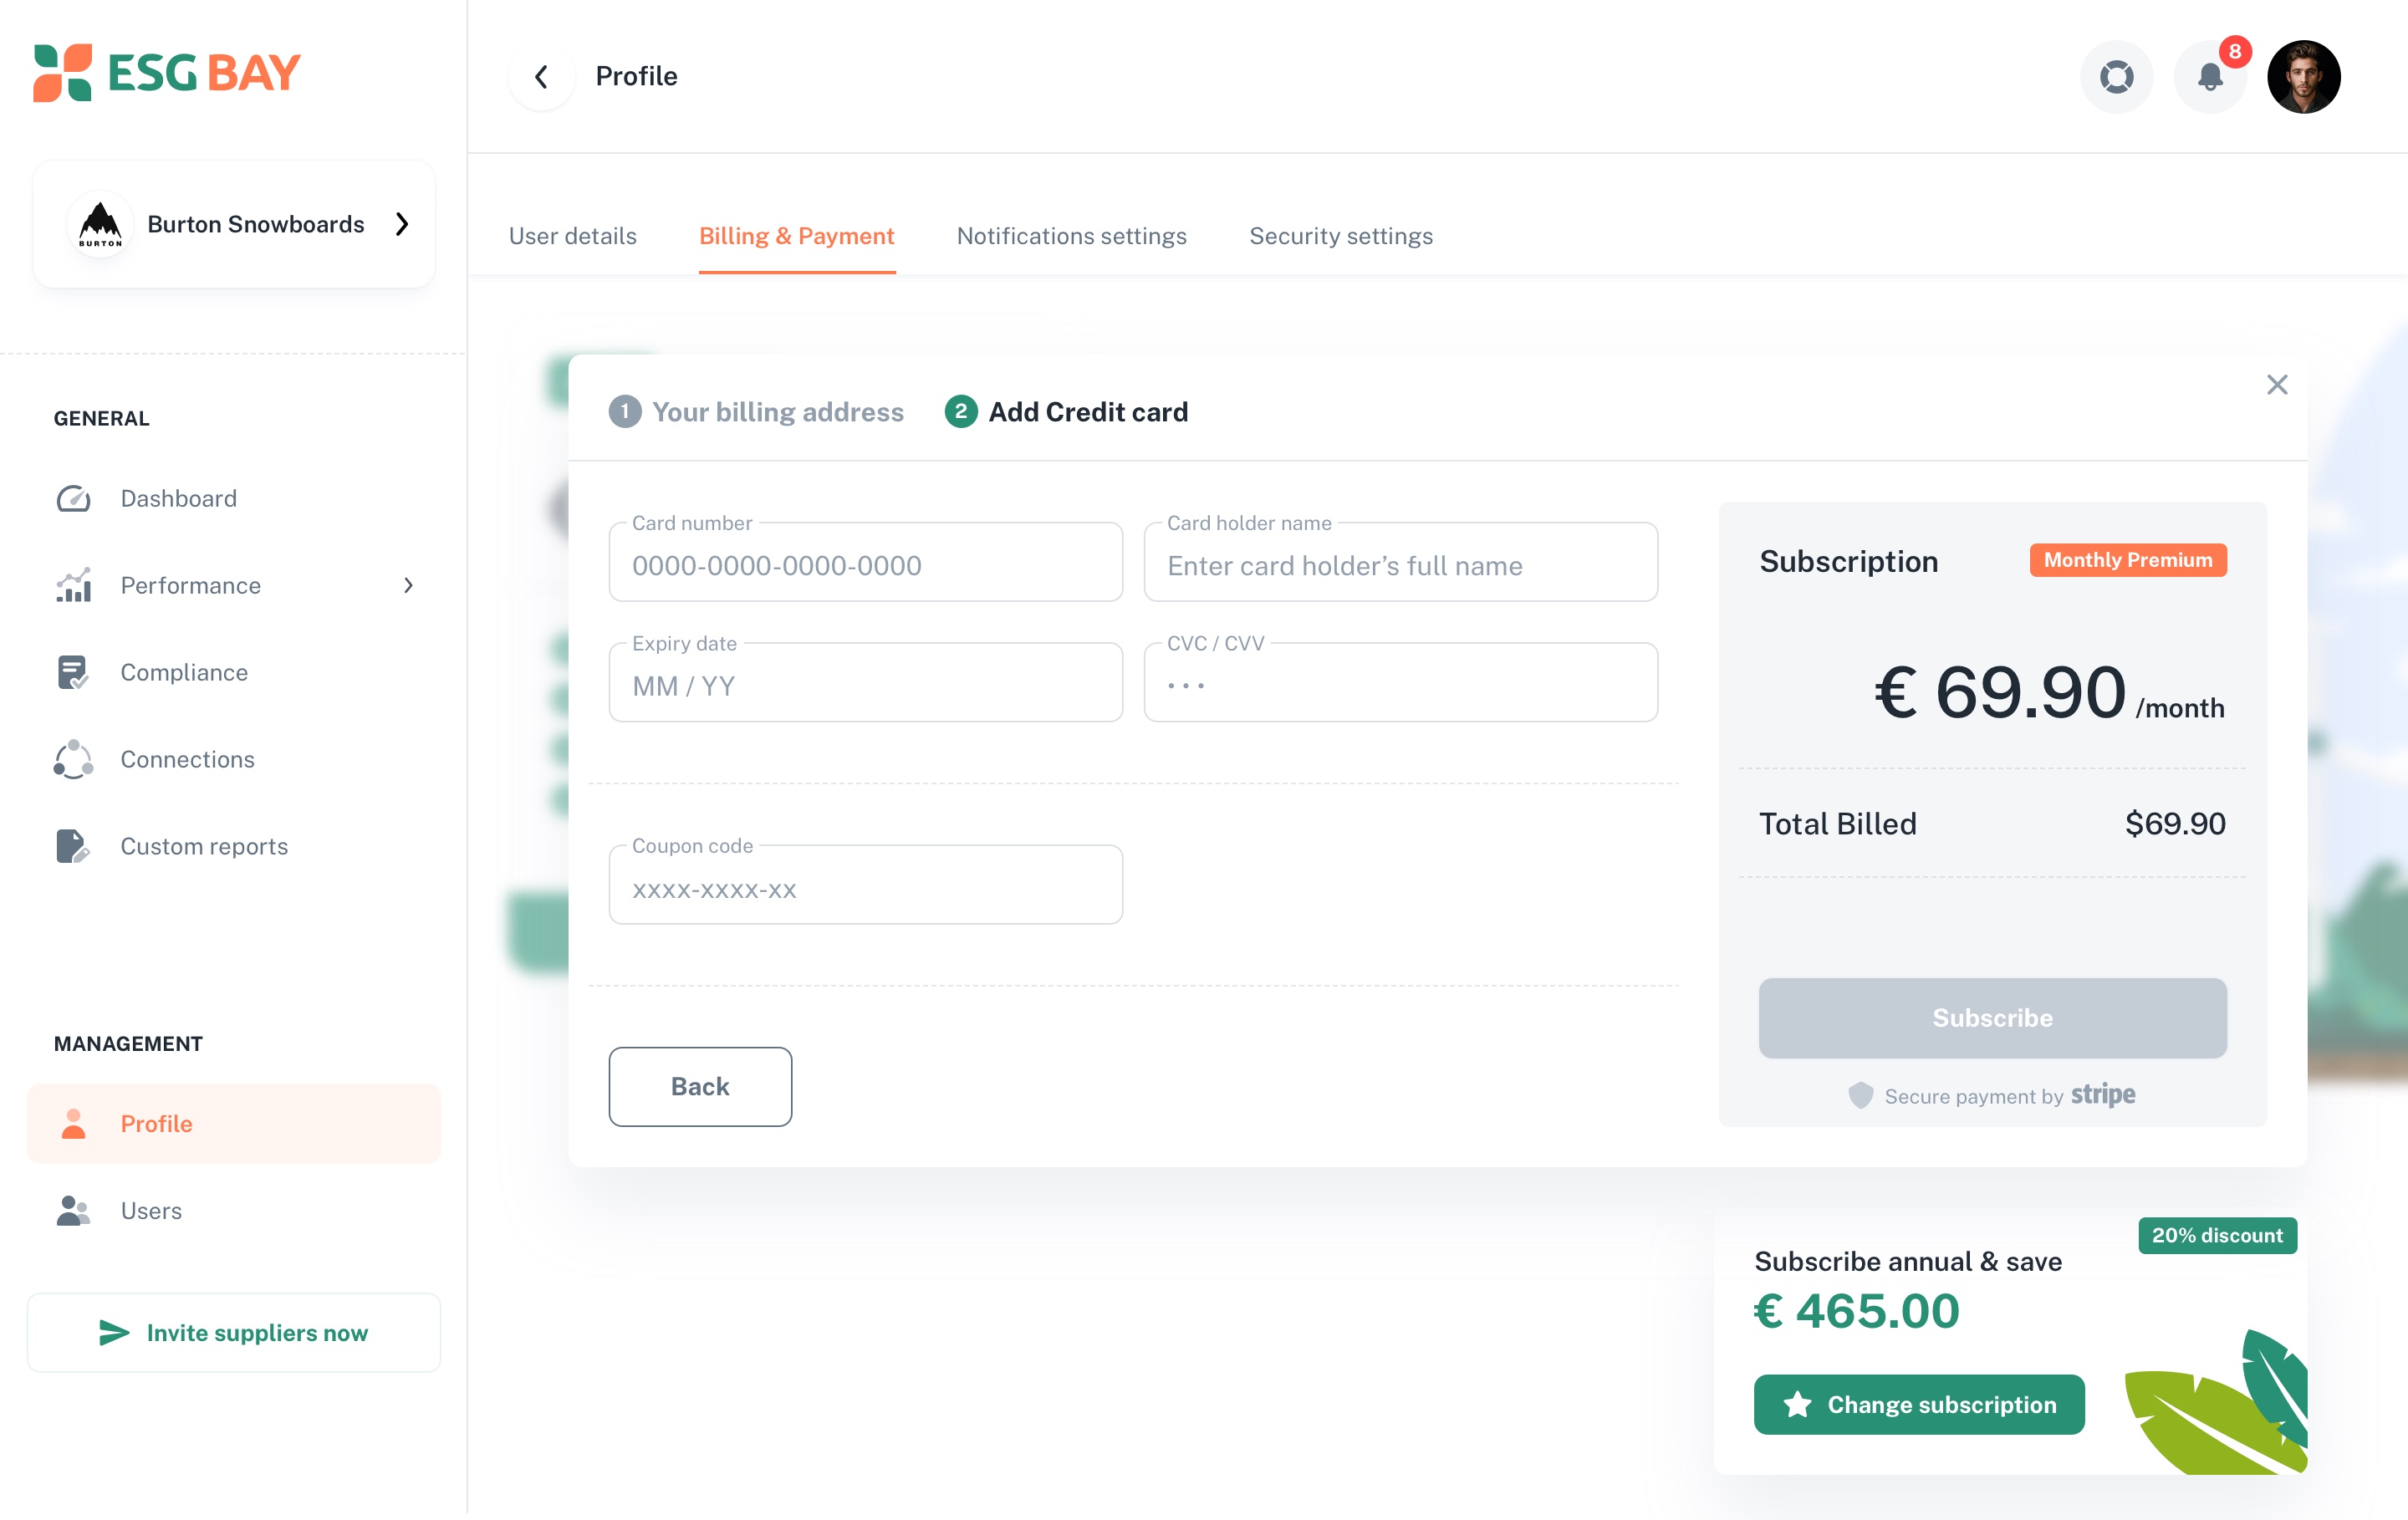2408x1520 pixels.
Task: Click the Back button
Action: [x=700, y=1088]
